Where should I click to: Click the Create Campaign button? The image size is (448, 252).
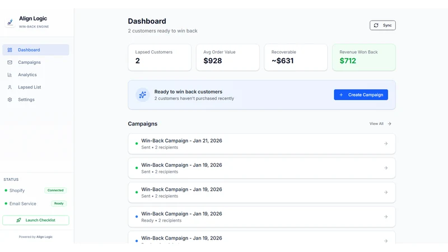click(361, 95)
